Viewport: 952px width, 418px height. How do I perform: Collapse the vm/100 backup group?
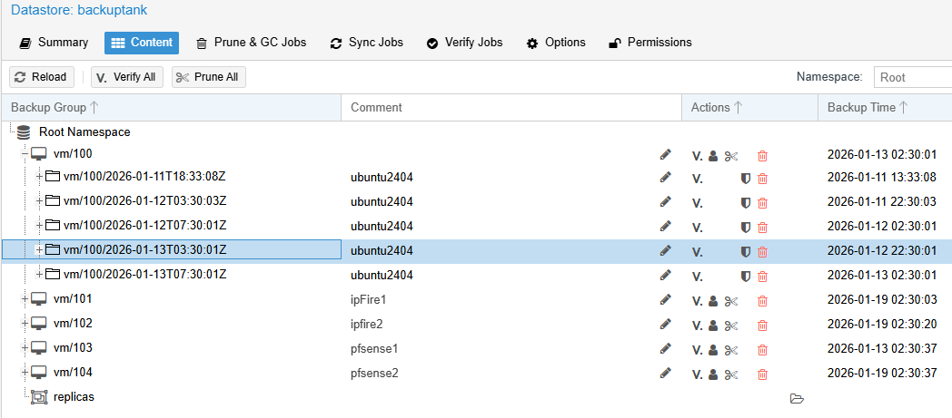25,155
